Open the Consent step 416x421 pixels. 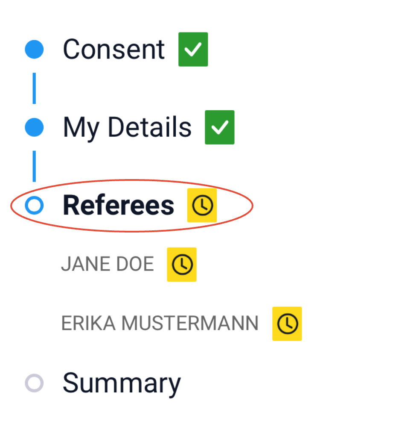click(113, 49)
